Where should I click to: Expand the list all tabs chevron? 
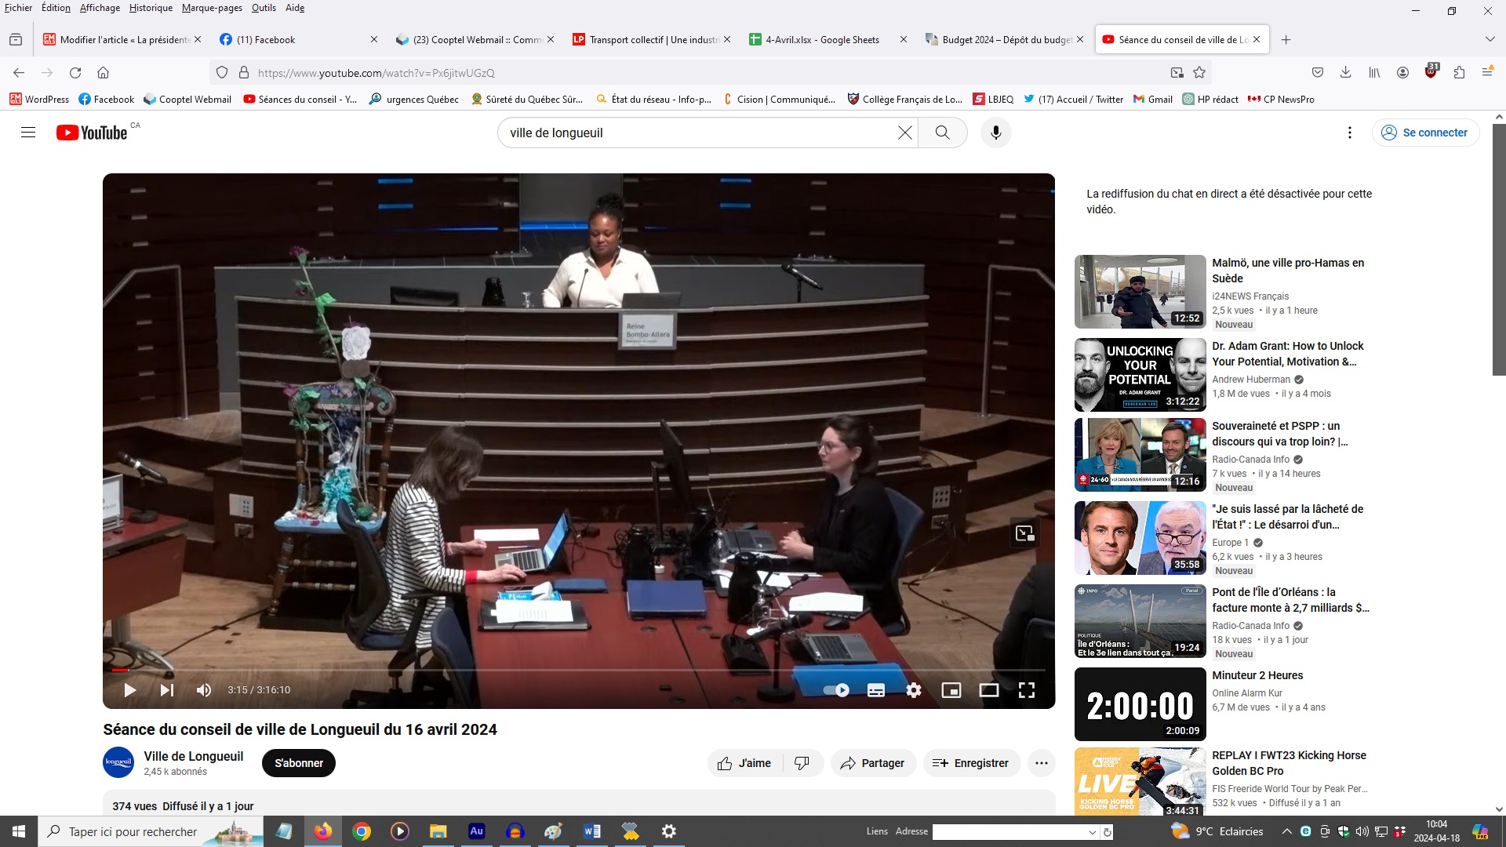(x=1490, y=39)
